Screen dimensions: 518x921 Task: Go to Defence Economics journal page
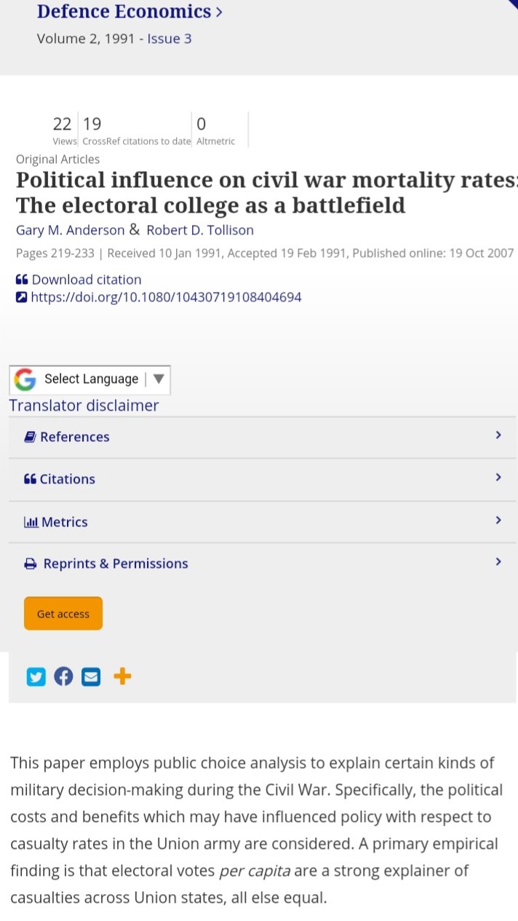pos(124,12)
